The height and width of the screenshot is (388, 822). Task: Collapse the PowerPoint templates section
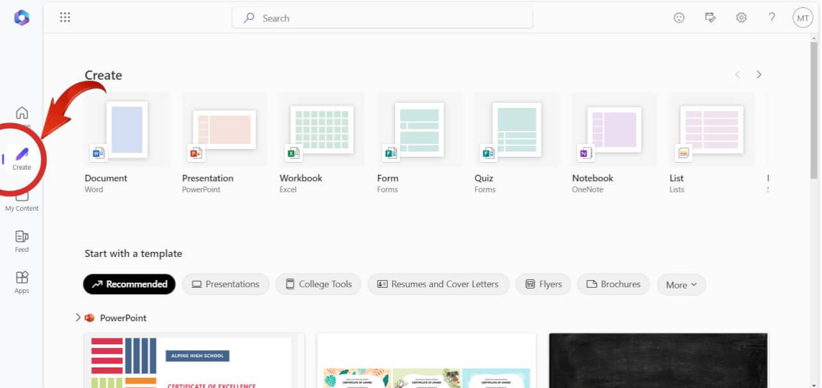point(78,317)
